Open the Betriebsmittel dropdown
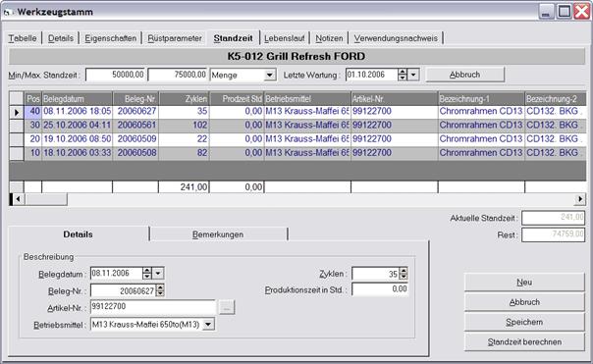Image resolution: width=593 pixels, height=364 pixels. (208, 325)
